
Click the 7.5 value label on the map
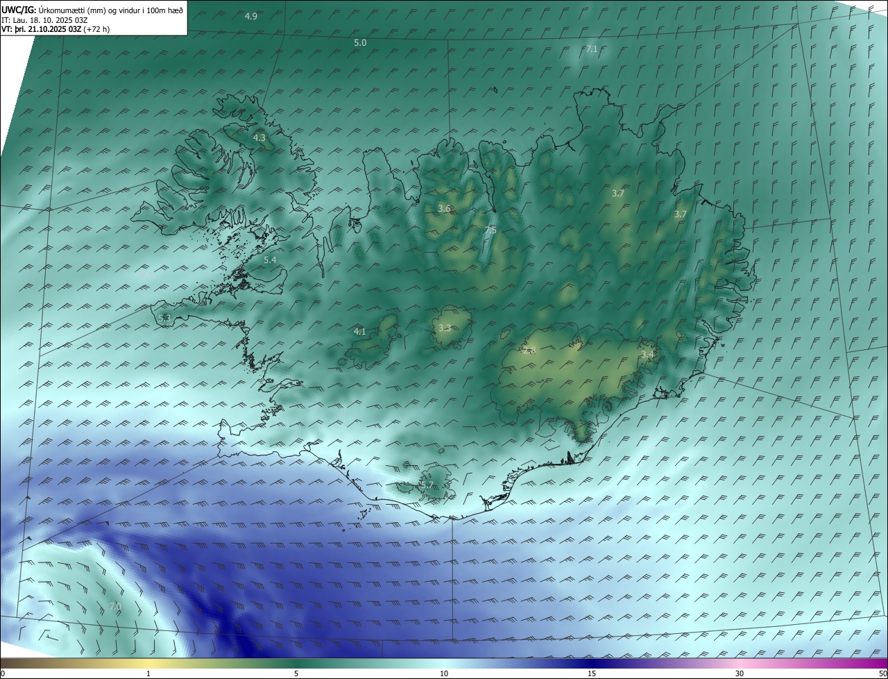click(490, 230)
